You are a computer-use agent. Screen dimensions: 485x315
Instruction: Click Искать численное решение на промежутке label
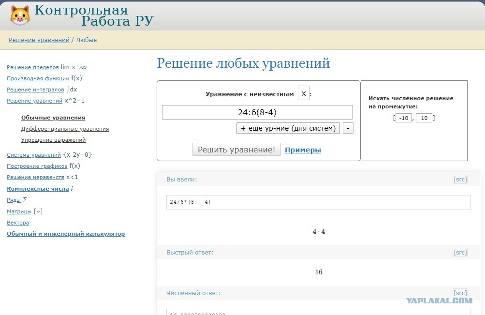point(411,103)
